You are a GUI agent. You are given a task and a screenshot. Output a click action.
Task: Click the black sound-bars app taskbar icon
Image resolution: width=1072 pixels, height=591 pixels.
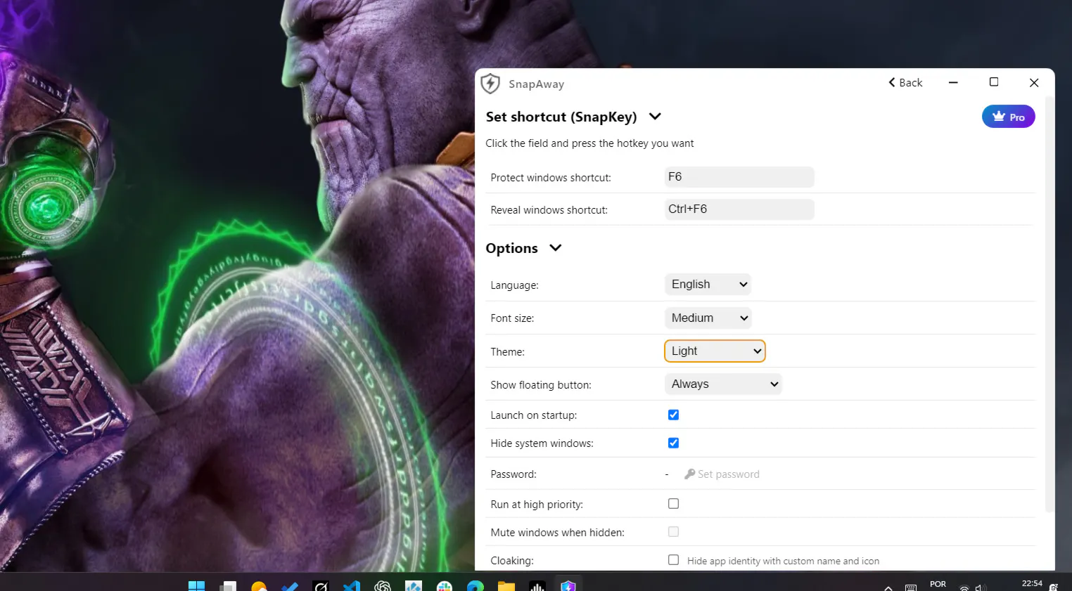point(537,586)
